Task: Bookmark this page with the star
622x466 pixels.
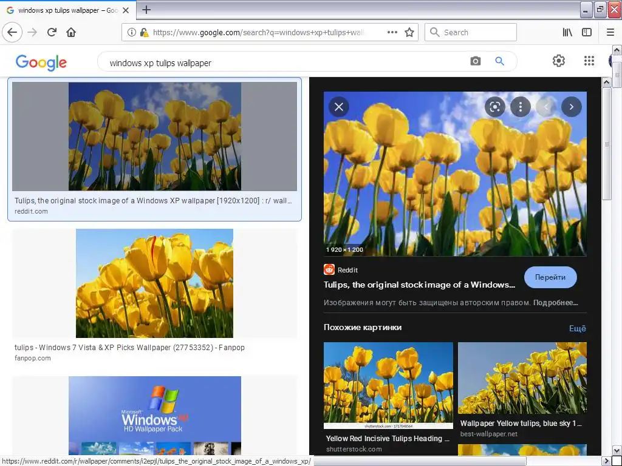Action: pyautogui.click(x=409, y=32)
